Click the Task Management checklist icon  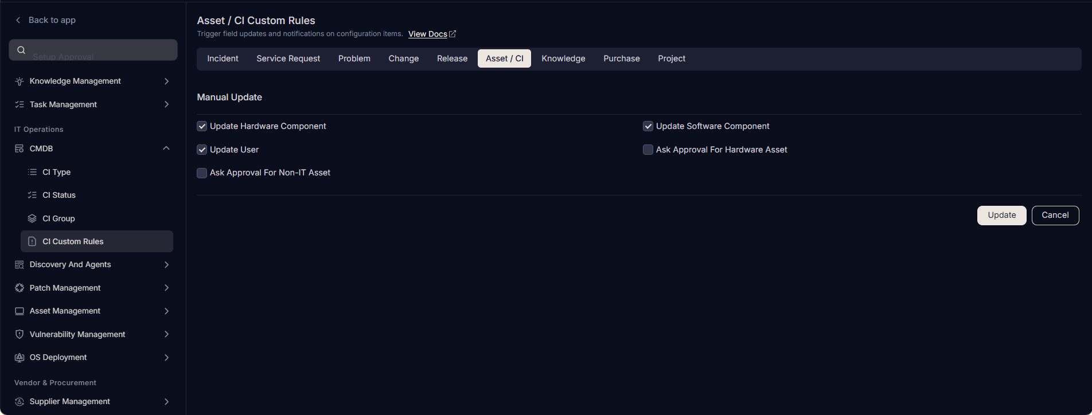coord(19,104)
